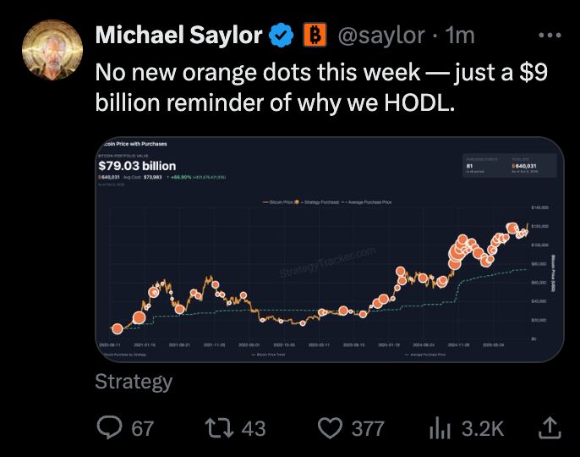This screenshot has width=580, height=457.
Task: Like the tweet with the heart icon
Action: pos(329,428)
